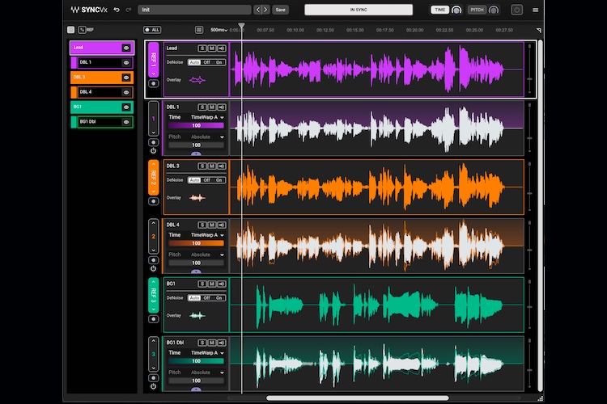
Task: Expand the purple tab below the DBL 1 pitch slider
Action: [x=197, y=154]
